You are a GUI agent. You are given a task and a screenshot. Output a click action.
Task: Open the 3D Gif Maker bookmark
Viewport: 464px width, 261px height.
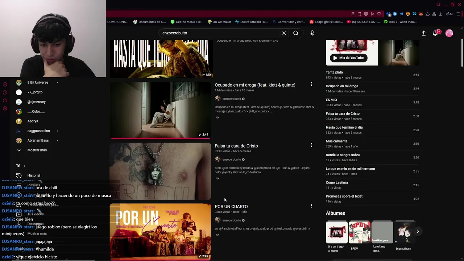tap(219, 22)
